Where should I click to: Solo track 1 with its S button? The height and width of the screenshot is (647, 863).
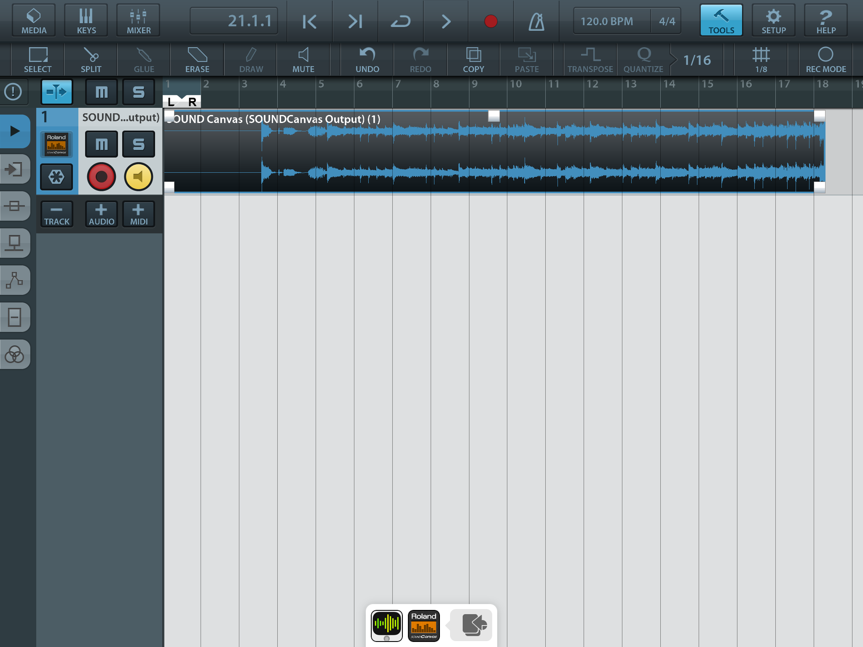139,144
